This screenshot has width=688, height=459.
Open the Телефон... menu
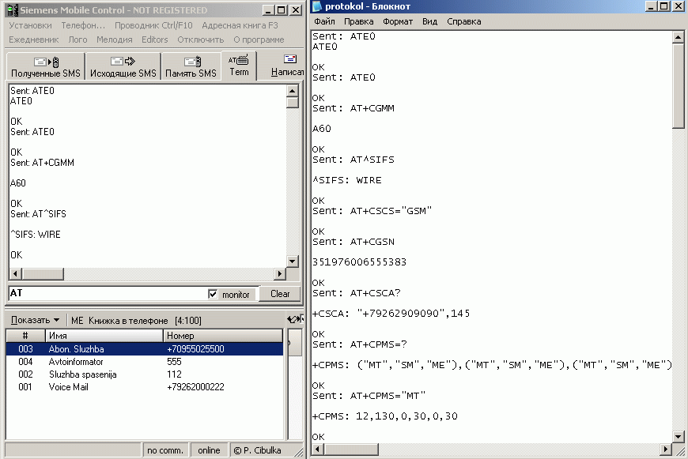(83, 25)
